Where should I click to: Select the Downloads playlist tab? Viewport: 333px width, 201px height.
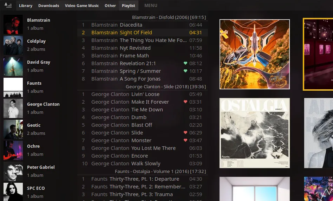[x=48, y=6]
